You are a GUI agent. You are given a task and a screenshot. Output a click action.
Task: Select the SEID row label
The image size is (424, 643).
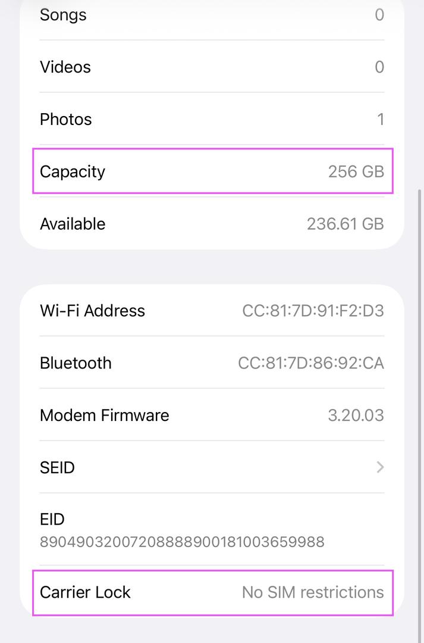57,467
